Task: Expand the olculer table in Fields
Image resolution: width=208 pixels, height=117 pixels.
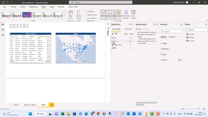Action: 185,34
